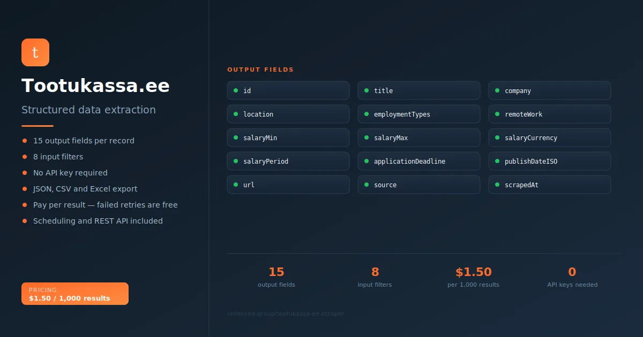The image size is (643, 337).
Task: Click the 'salaryMax' field chip
Action: coord(419,138)
